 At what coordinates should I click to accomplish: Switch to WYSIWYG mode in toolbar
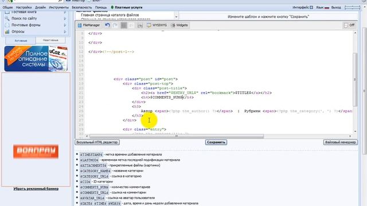point(157,25)
